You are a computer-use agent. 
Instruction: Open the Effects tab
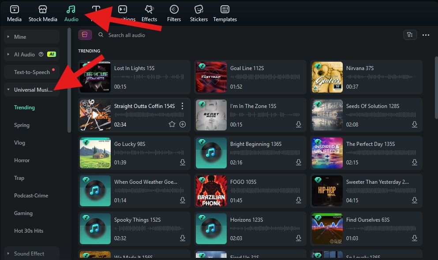coord(149,13)
